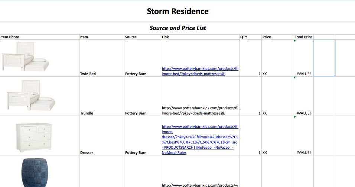Image resolution: width=355 pixels, height=187 pixels.
Task: Select Pottery Barn source in Twin Bed row
Action: pos(143,58)
